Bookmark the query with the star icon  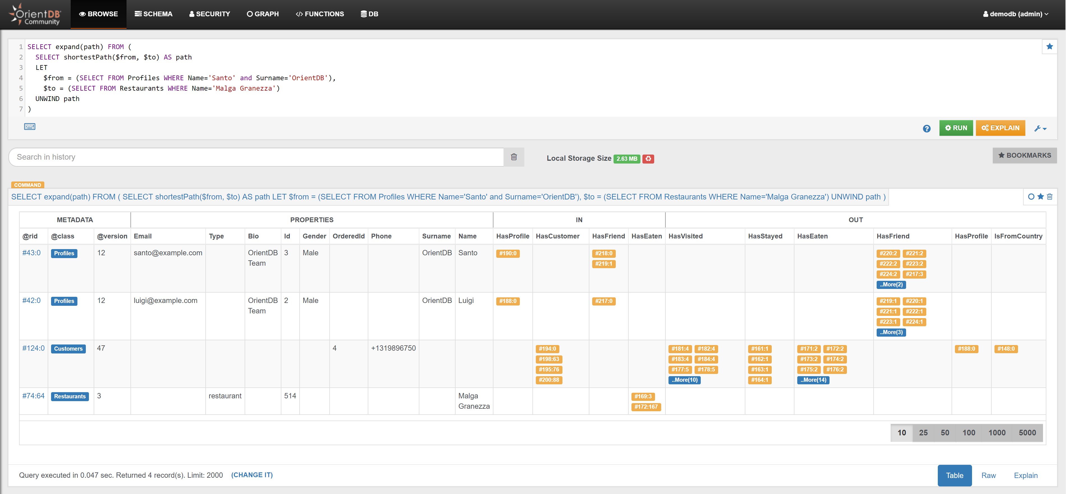pyautogui.click(x=1049, y=46)
